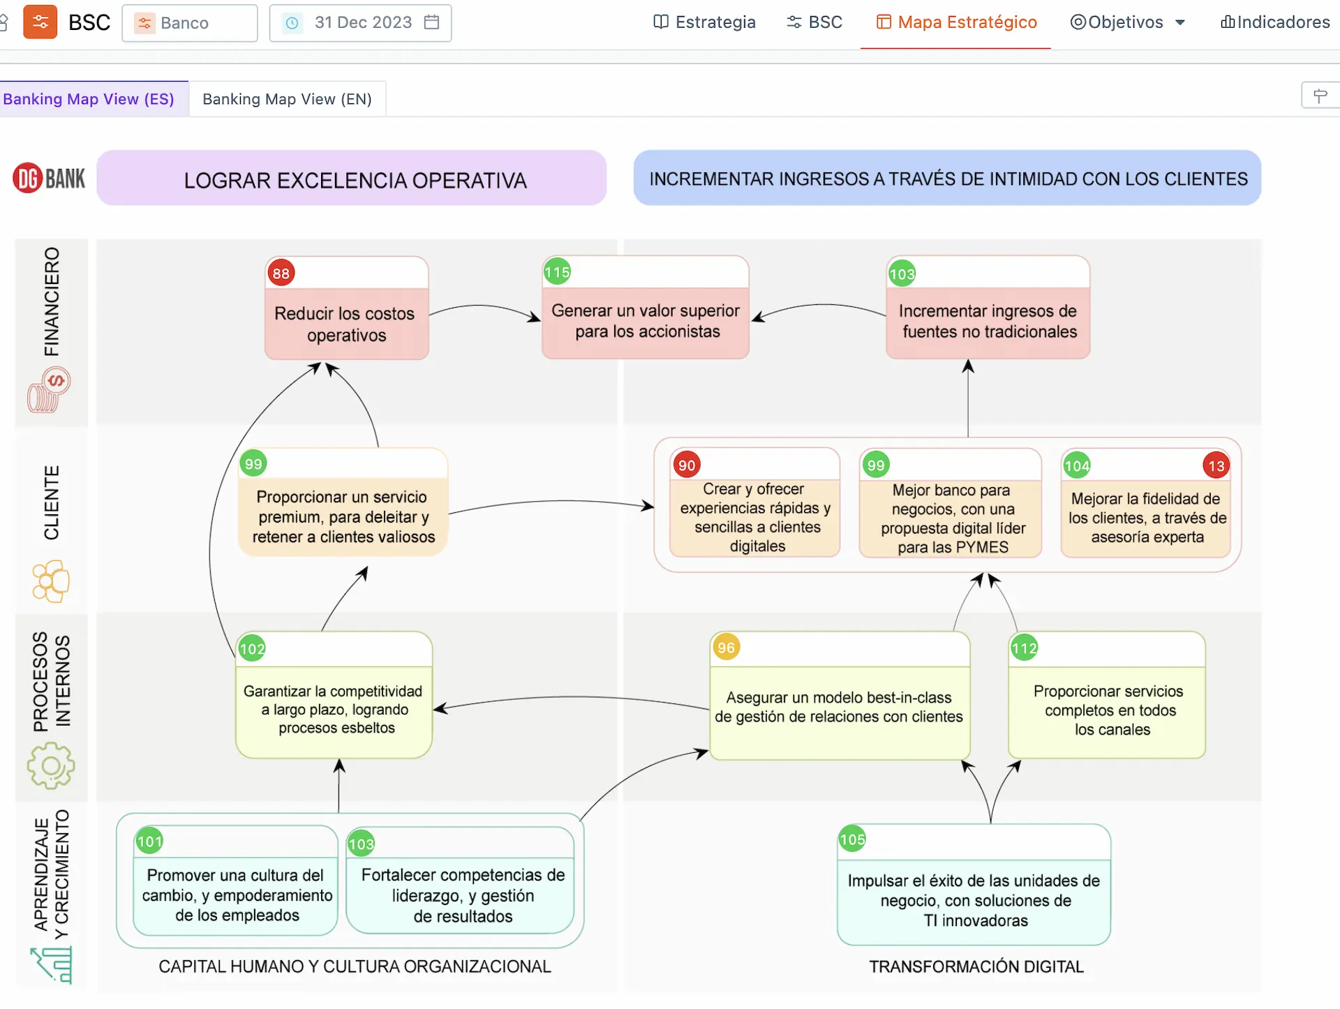Click 99 badge on servicio premium card
The width and height of the screenshot is (1340, 1009).
(253, 464)
